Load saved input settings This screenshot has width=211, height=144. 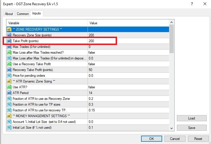click(192, 118)
